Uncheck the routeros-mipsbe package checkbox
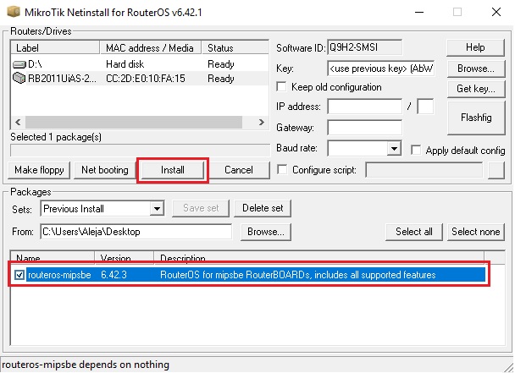The image size is (515, 373). click(x=19, y=275)
